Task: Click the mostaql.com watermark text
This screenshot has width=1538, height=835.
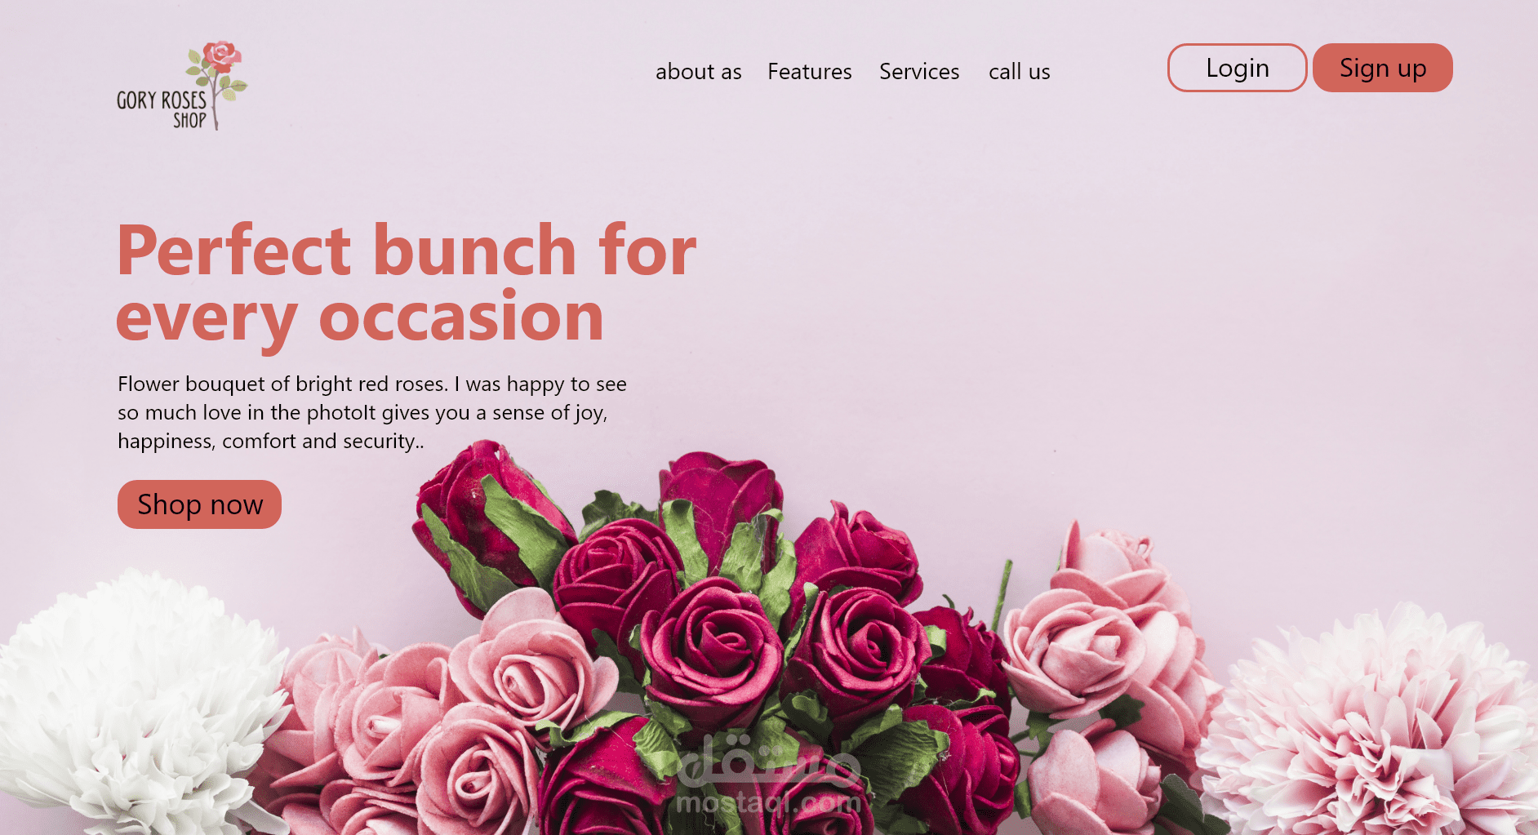Action: coord(768,803)
